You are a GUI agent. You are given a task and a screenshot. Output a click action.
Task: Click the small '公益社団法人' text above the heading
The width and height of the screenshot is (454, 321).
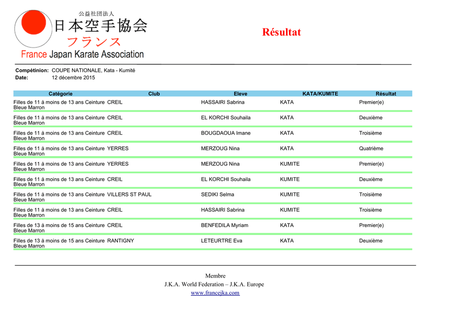tap(96, 14)
